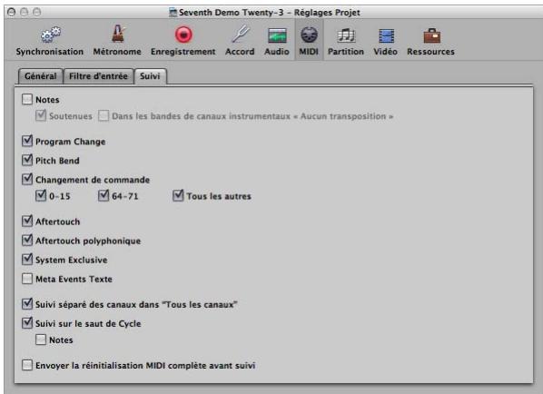This screenshot has width=543, height=394.
Task: Open Enregistrement red record icon
Action: click(x=183, y=34)
